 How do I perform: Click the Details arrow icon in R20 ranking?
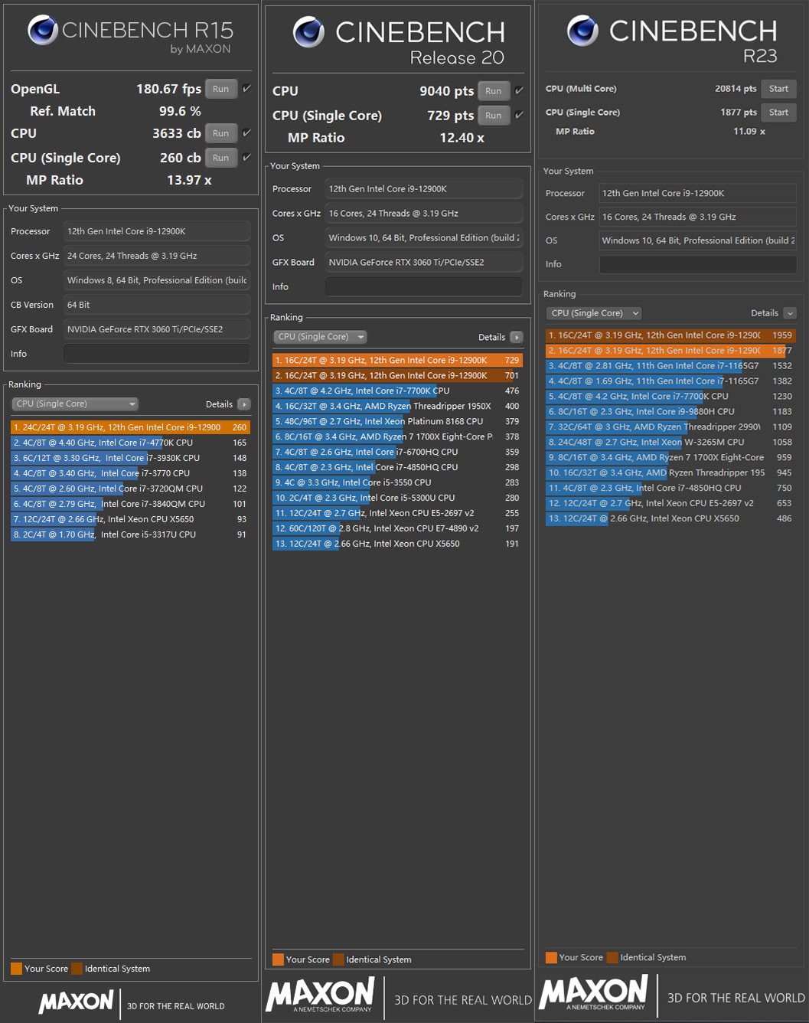click(x=517, y=337)
